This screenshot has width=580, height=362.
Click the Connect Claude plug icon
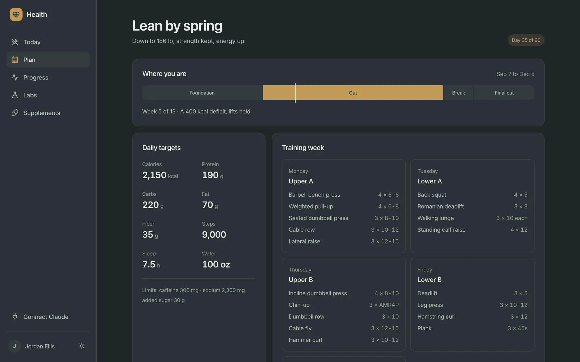[15, 317]
